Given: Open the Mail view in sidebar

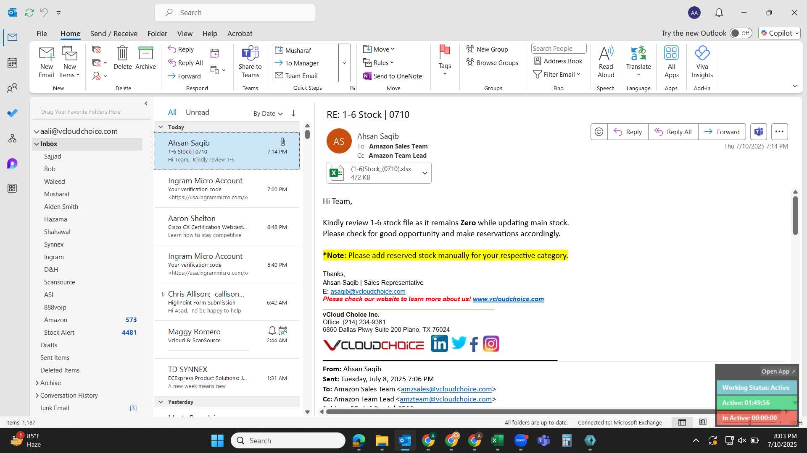Looking at the screenshot, I should coord(12,37).
